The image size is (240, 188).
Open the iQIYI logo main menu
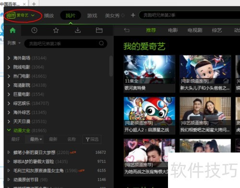point(21,15)
